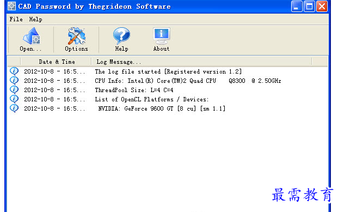This screenshot has width=338, height=212.
Task: Click the Log Message column header
Action: (201, 62)
